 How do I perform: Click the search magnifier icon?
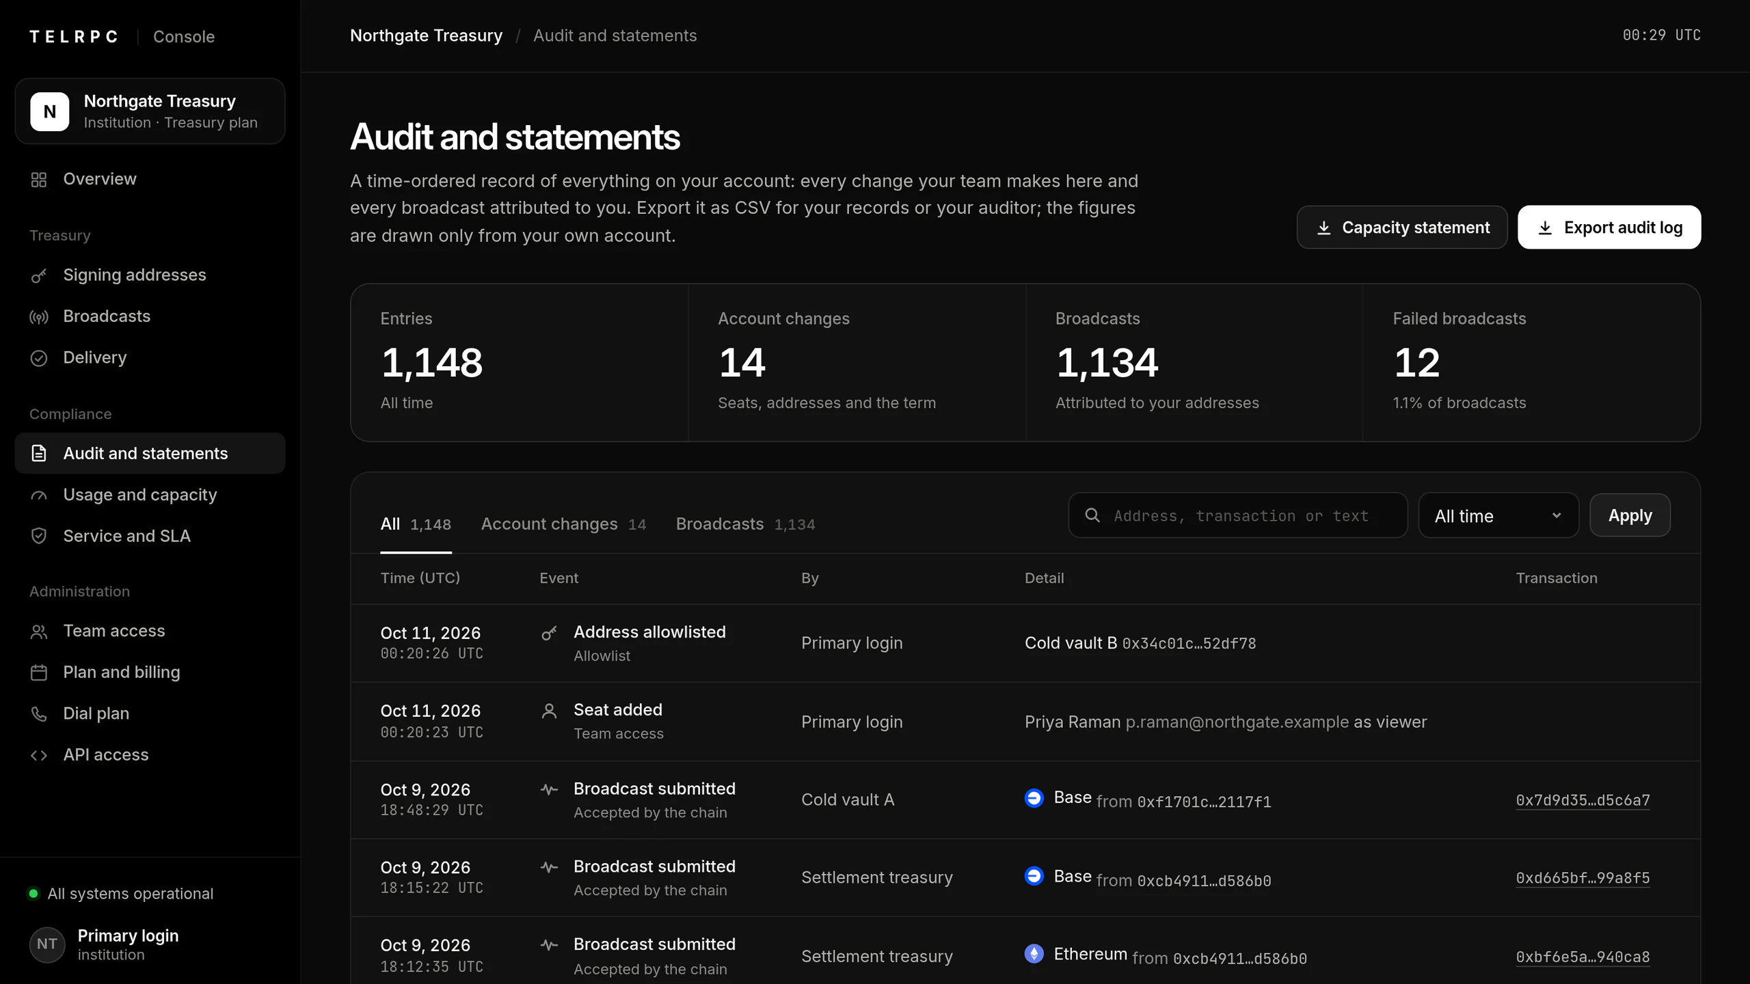point(1092,515)
